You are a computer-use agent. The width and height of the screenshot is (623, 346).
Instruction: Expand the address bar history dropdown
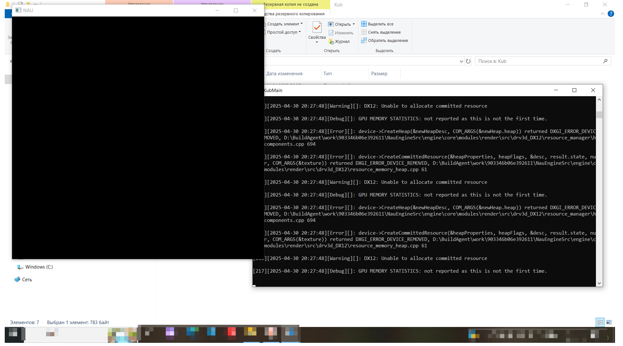pos(461,61)
